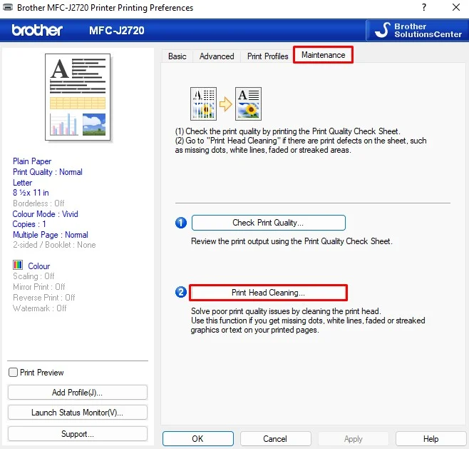Open the Print Profiles tab

[267, 56]
